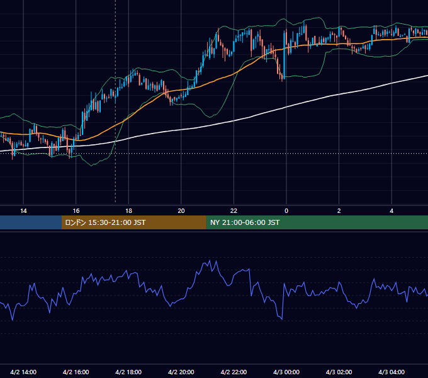Click the 4/2 18:00 date label
The height and width of the screenshot is (378, 428).
click(x=128, y=372)
